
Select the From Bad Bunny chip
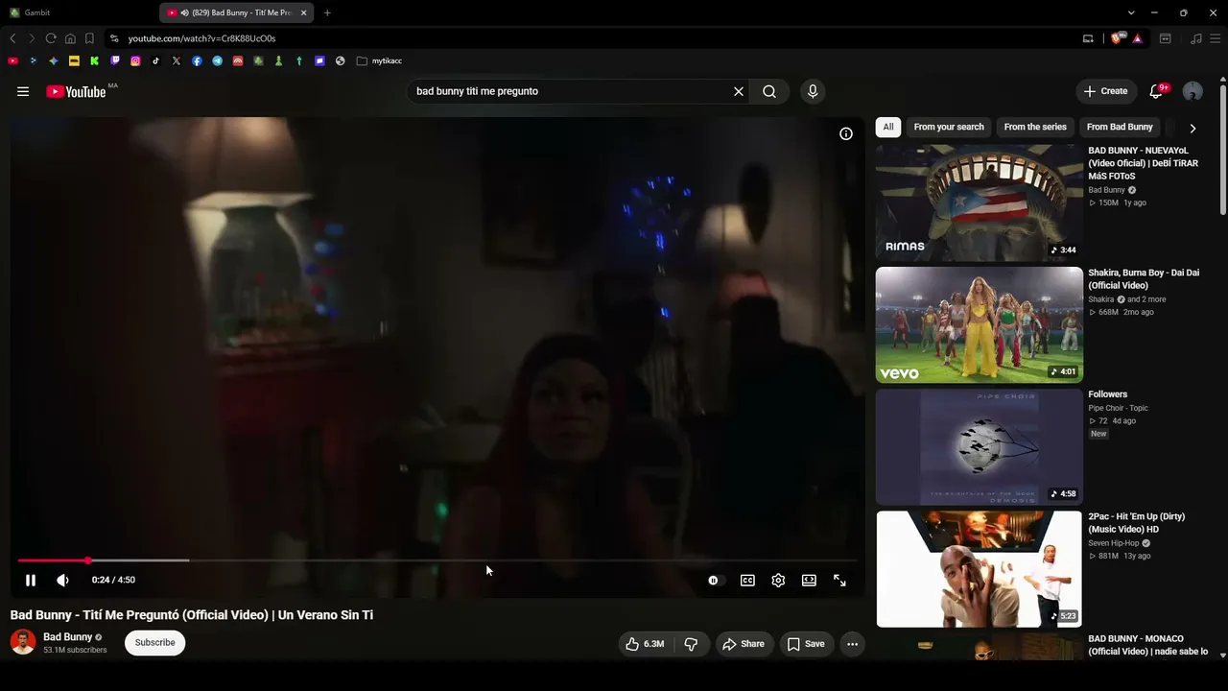1120,127
